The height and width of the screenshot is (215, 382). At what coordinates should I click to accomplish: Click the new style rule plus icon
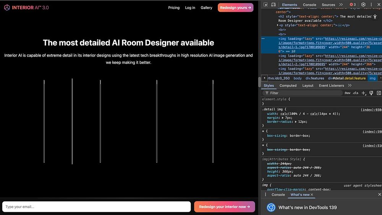pos(364,93)
